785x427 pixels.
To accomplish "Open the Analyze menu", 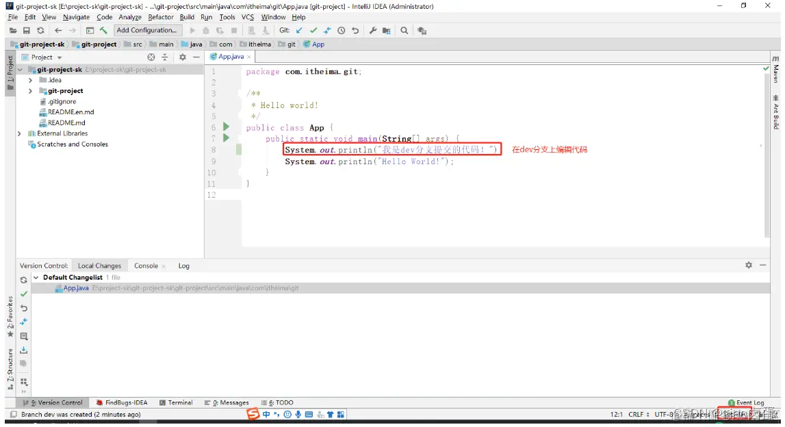I will [130, 17].
